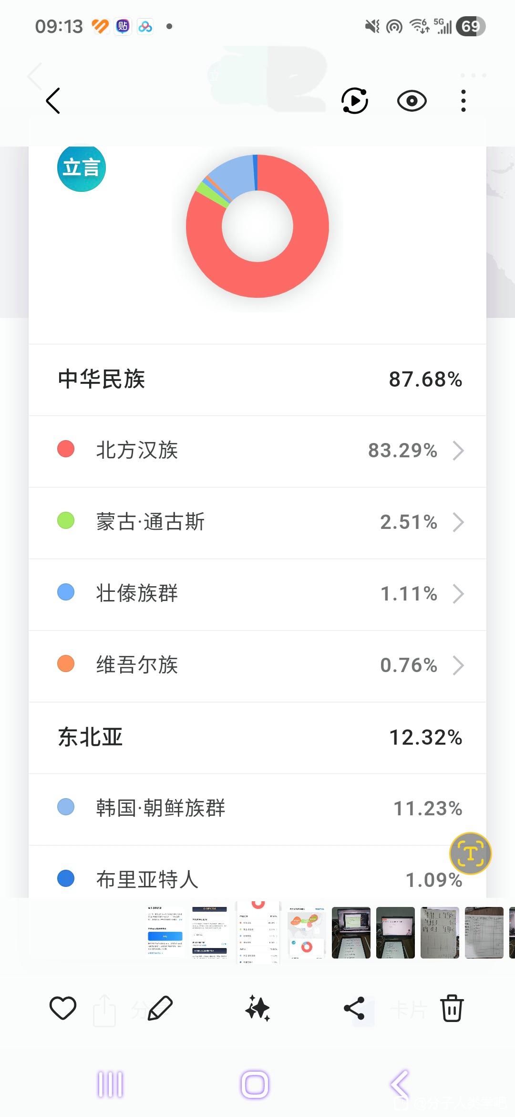Delete the photo with trash icon
515x1117 pixels.
pyautogui.click(x=452, y=1008)
